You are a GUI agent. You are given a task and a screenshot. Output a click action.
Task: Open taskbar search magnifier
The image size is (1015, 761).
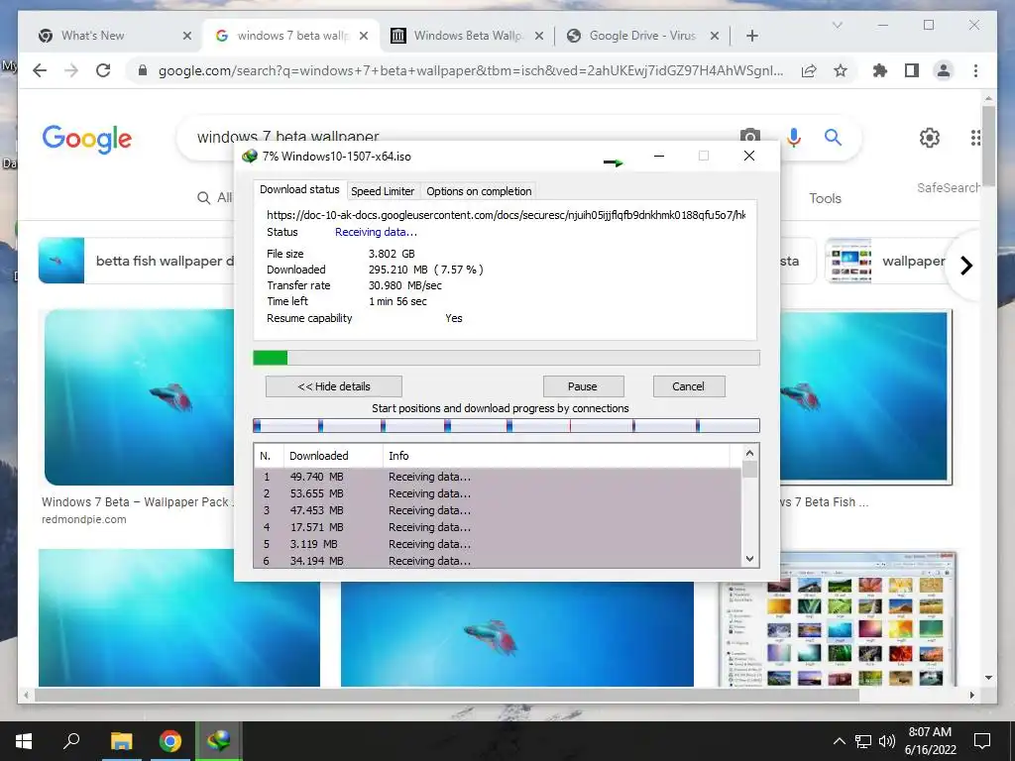click(71, 741)
